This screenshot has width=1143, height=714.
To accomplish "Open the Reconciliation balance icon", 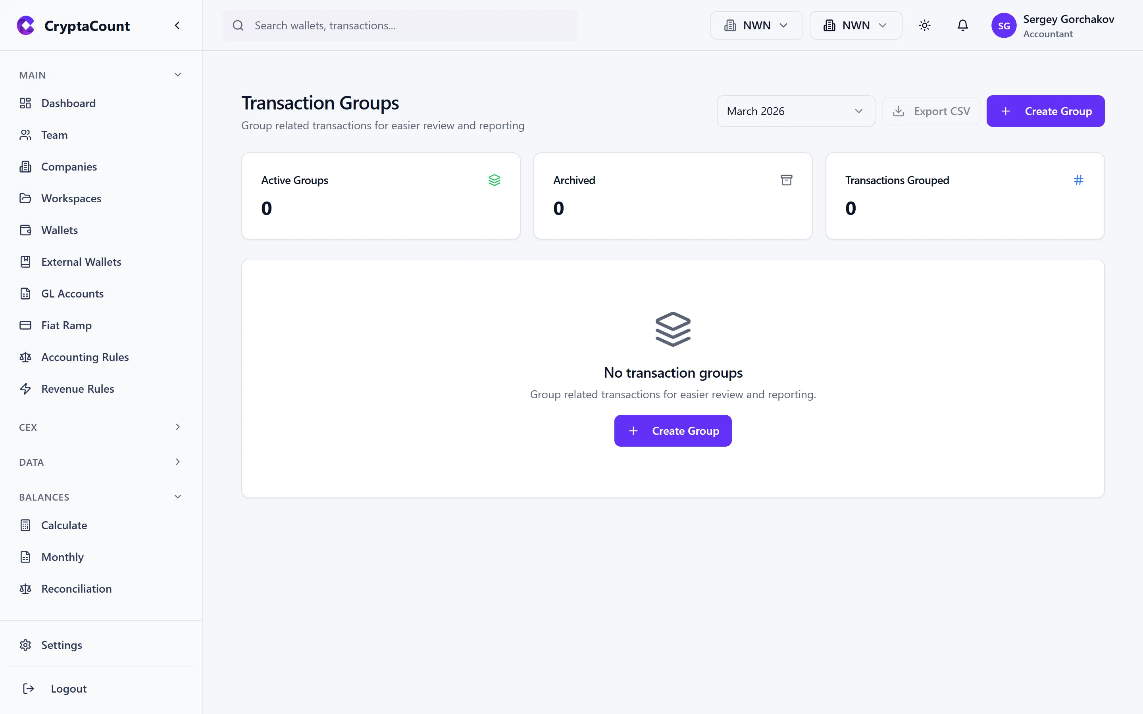I will tap(25, 588).
